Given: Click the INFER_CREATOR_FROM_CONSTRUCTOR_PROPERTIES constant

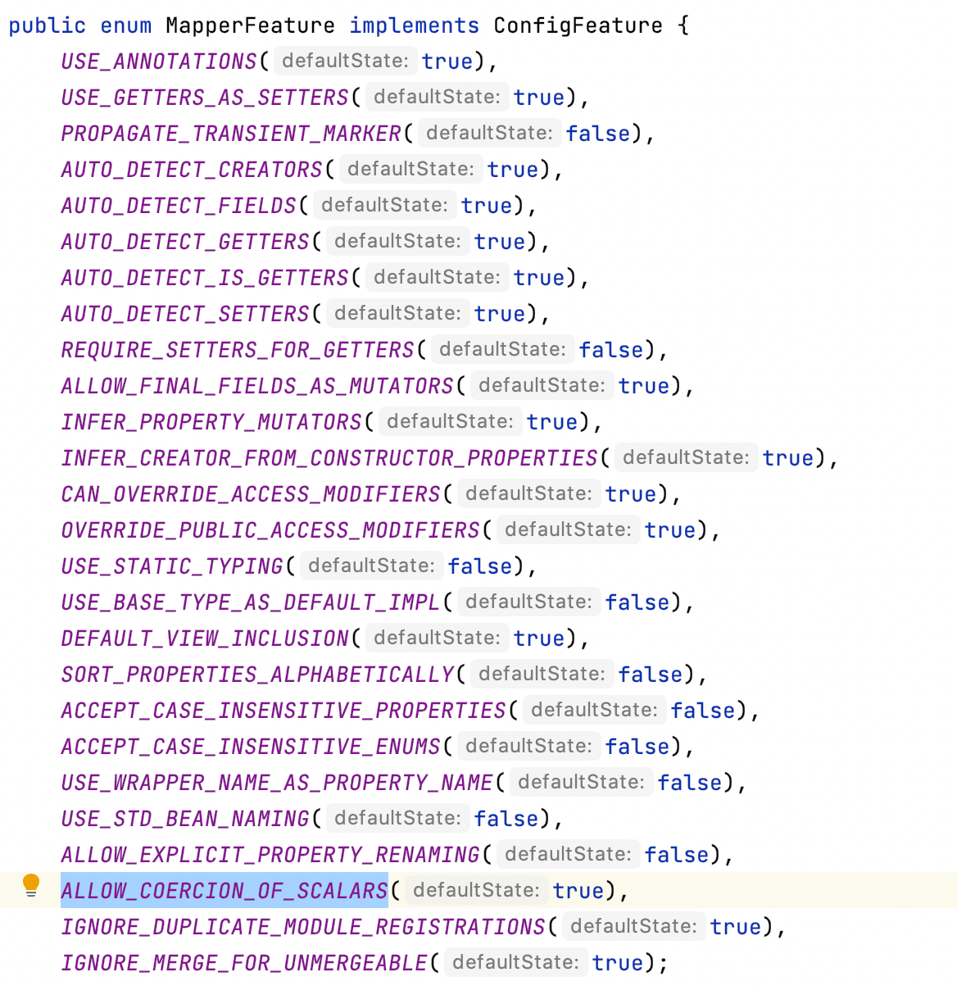Looking at the screenshot, I should (327, 457).
